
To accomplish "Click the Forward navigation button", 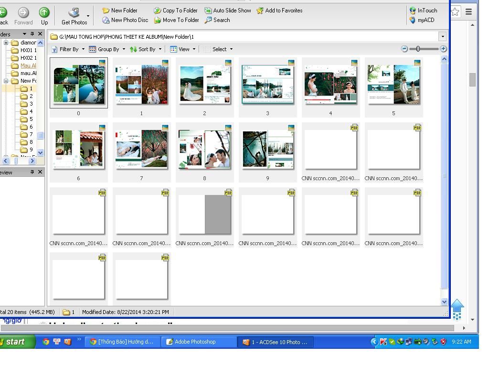I will (23, 16).
